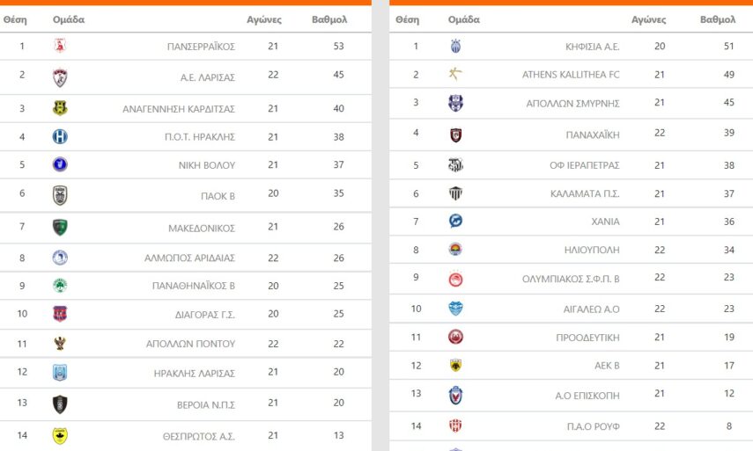Click the Παναχαϊκή team crest
The height and width of the screenshot is (451, 753).
click(455, 135)
